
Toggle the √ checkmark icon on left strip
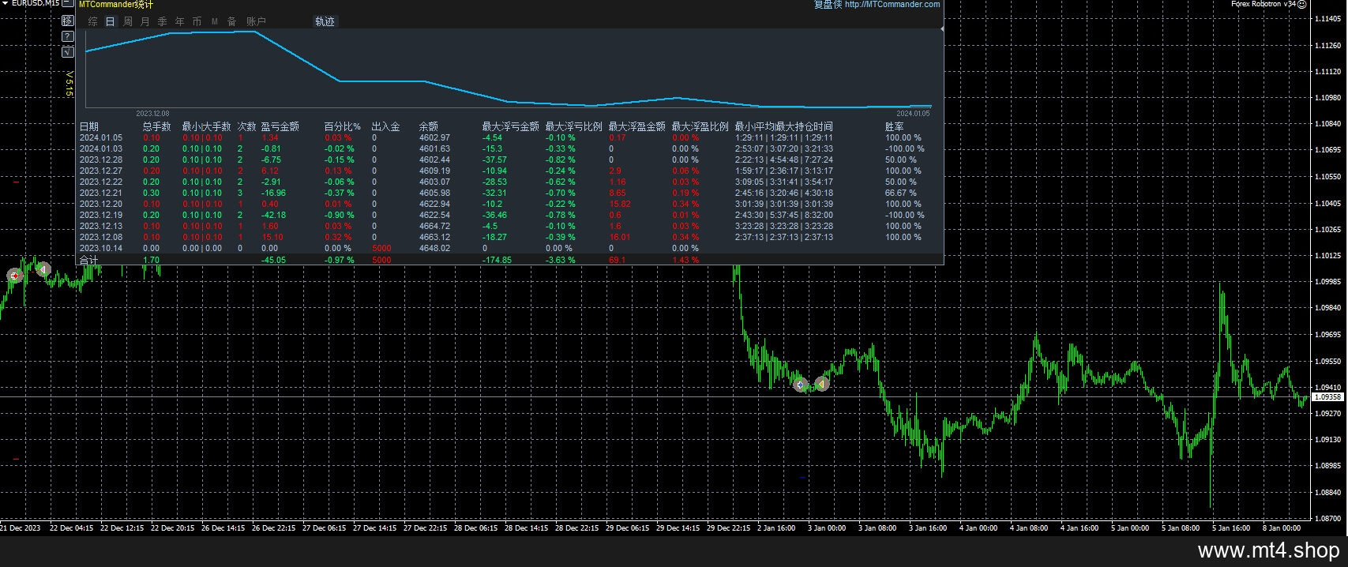(x=68, y=52)
